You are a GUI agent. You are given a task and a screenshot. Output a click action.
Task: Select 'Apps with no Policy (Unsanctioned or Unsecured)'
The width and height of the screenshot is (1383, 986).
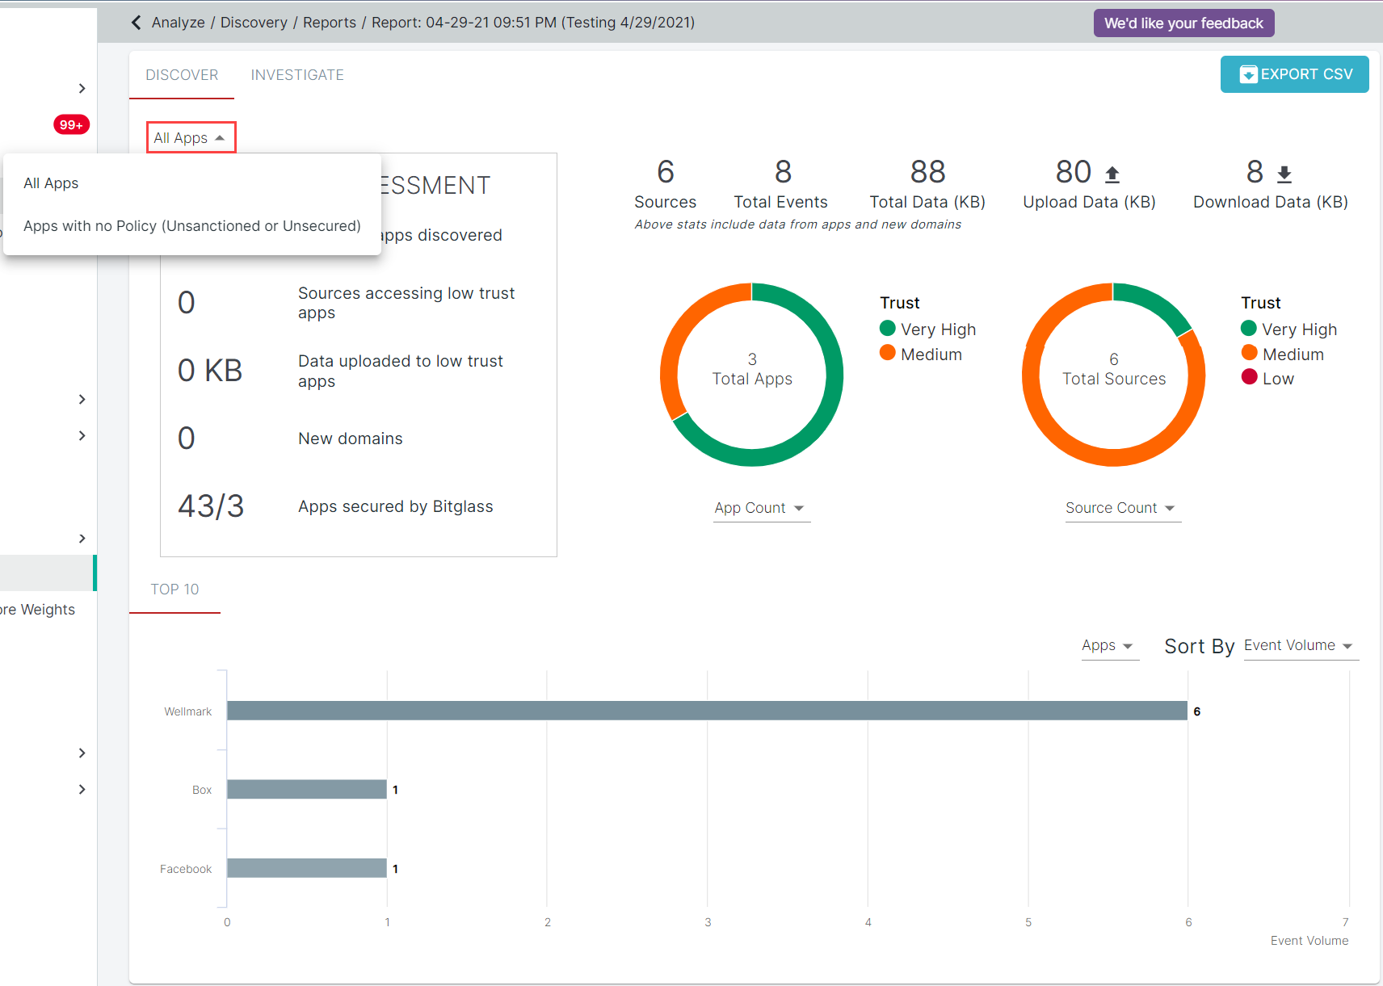192,225
